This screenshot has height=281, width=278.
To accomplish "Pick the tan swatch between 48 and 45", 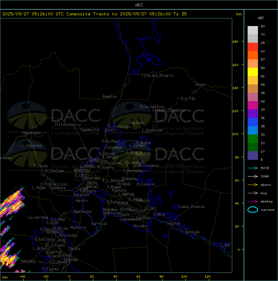I will (x=253, y=88).
